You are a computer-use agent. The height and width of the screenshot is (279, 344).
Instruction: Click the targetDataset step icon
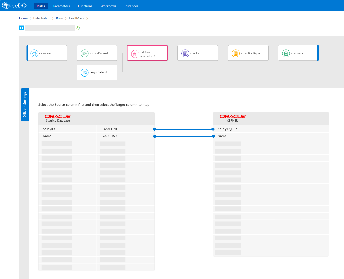pyautogui.click(x=84, y=72)
